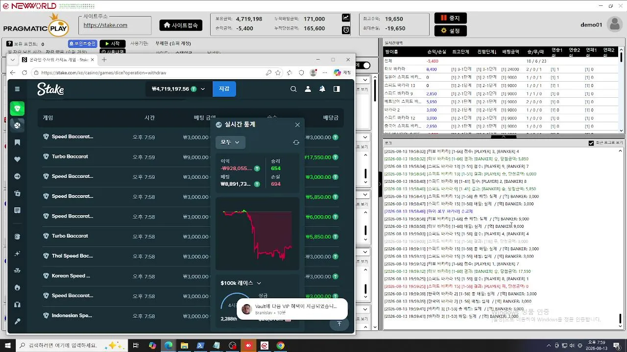Viewport: 627px width, 352px height.
Task: Open the Windows notification center icon
Action: [x=617, y=346]
